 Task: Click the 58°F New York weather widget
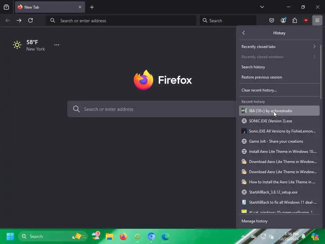coord(29,45)
